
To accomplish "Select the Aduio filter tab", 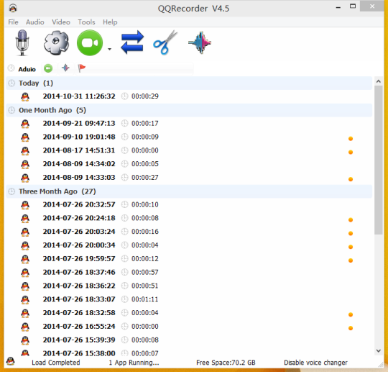I will coord(27,69).
